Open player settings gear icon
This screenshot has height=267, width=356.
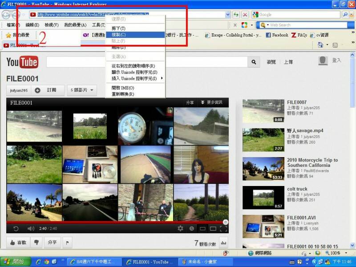pyautogui.click(x=180, y=228)
